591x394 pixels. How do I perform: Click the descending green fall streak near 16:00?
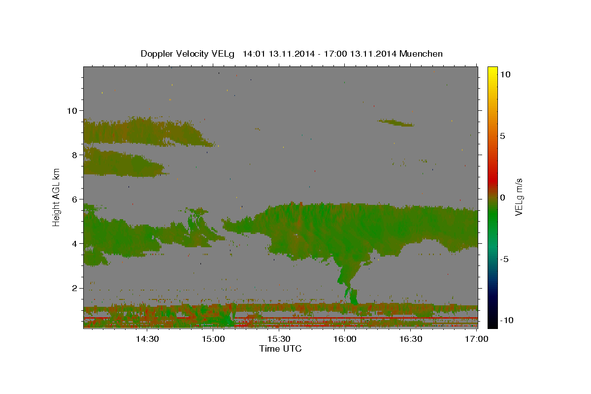coord(351,281)
